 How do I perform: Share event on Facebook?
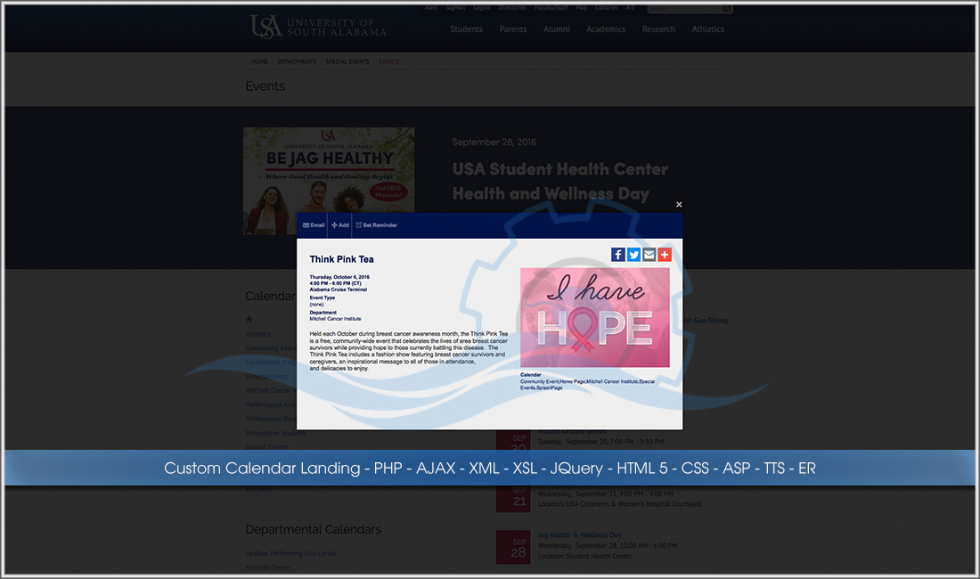(x=617, y=254)
